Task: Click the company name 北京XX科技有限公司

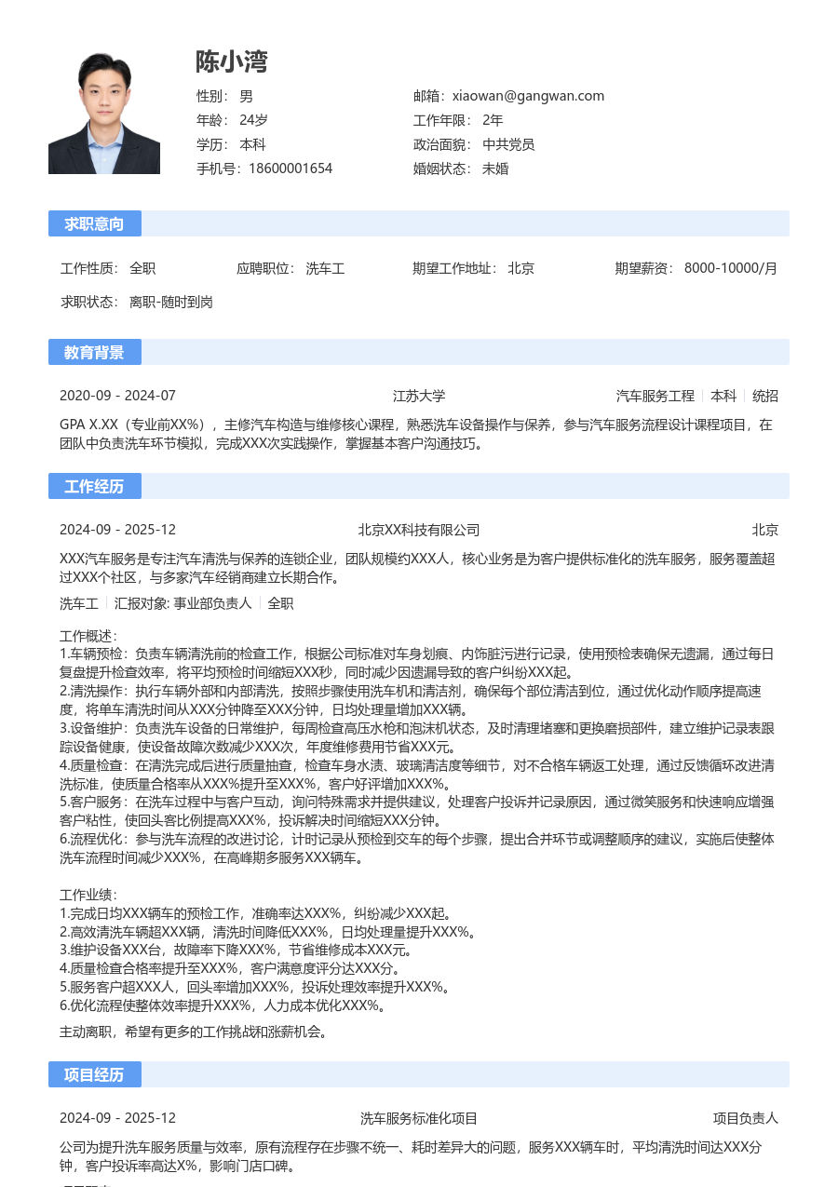Action: (x=419, y=530)
